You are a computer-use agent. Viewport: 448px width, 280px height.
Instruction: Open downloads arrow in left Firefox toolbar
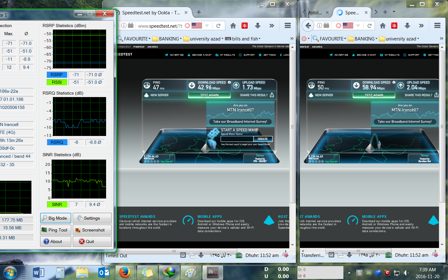click(x=258, y=26)
